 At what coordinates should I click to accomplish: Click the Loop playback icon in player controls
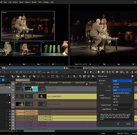(39, 72)
